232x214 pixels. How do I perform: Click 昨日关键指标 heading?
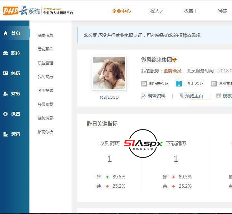coord(102,124)
